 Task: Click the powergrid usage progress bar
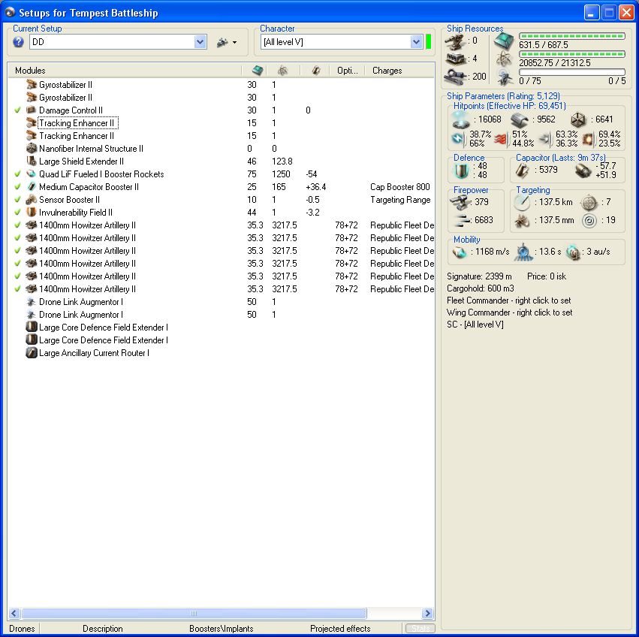pos(571,54)
